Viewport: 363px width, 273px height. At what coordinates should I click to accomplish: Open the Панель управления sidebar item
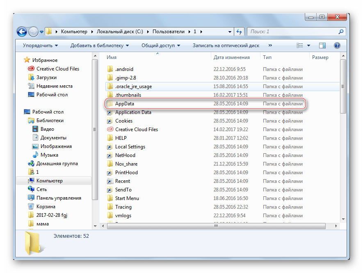[x=58, y=198]
